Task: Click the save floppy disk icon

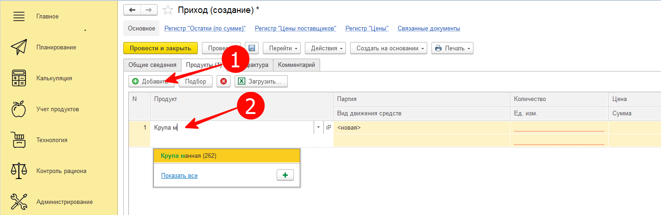Action: click(252, 48)
